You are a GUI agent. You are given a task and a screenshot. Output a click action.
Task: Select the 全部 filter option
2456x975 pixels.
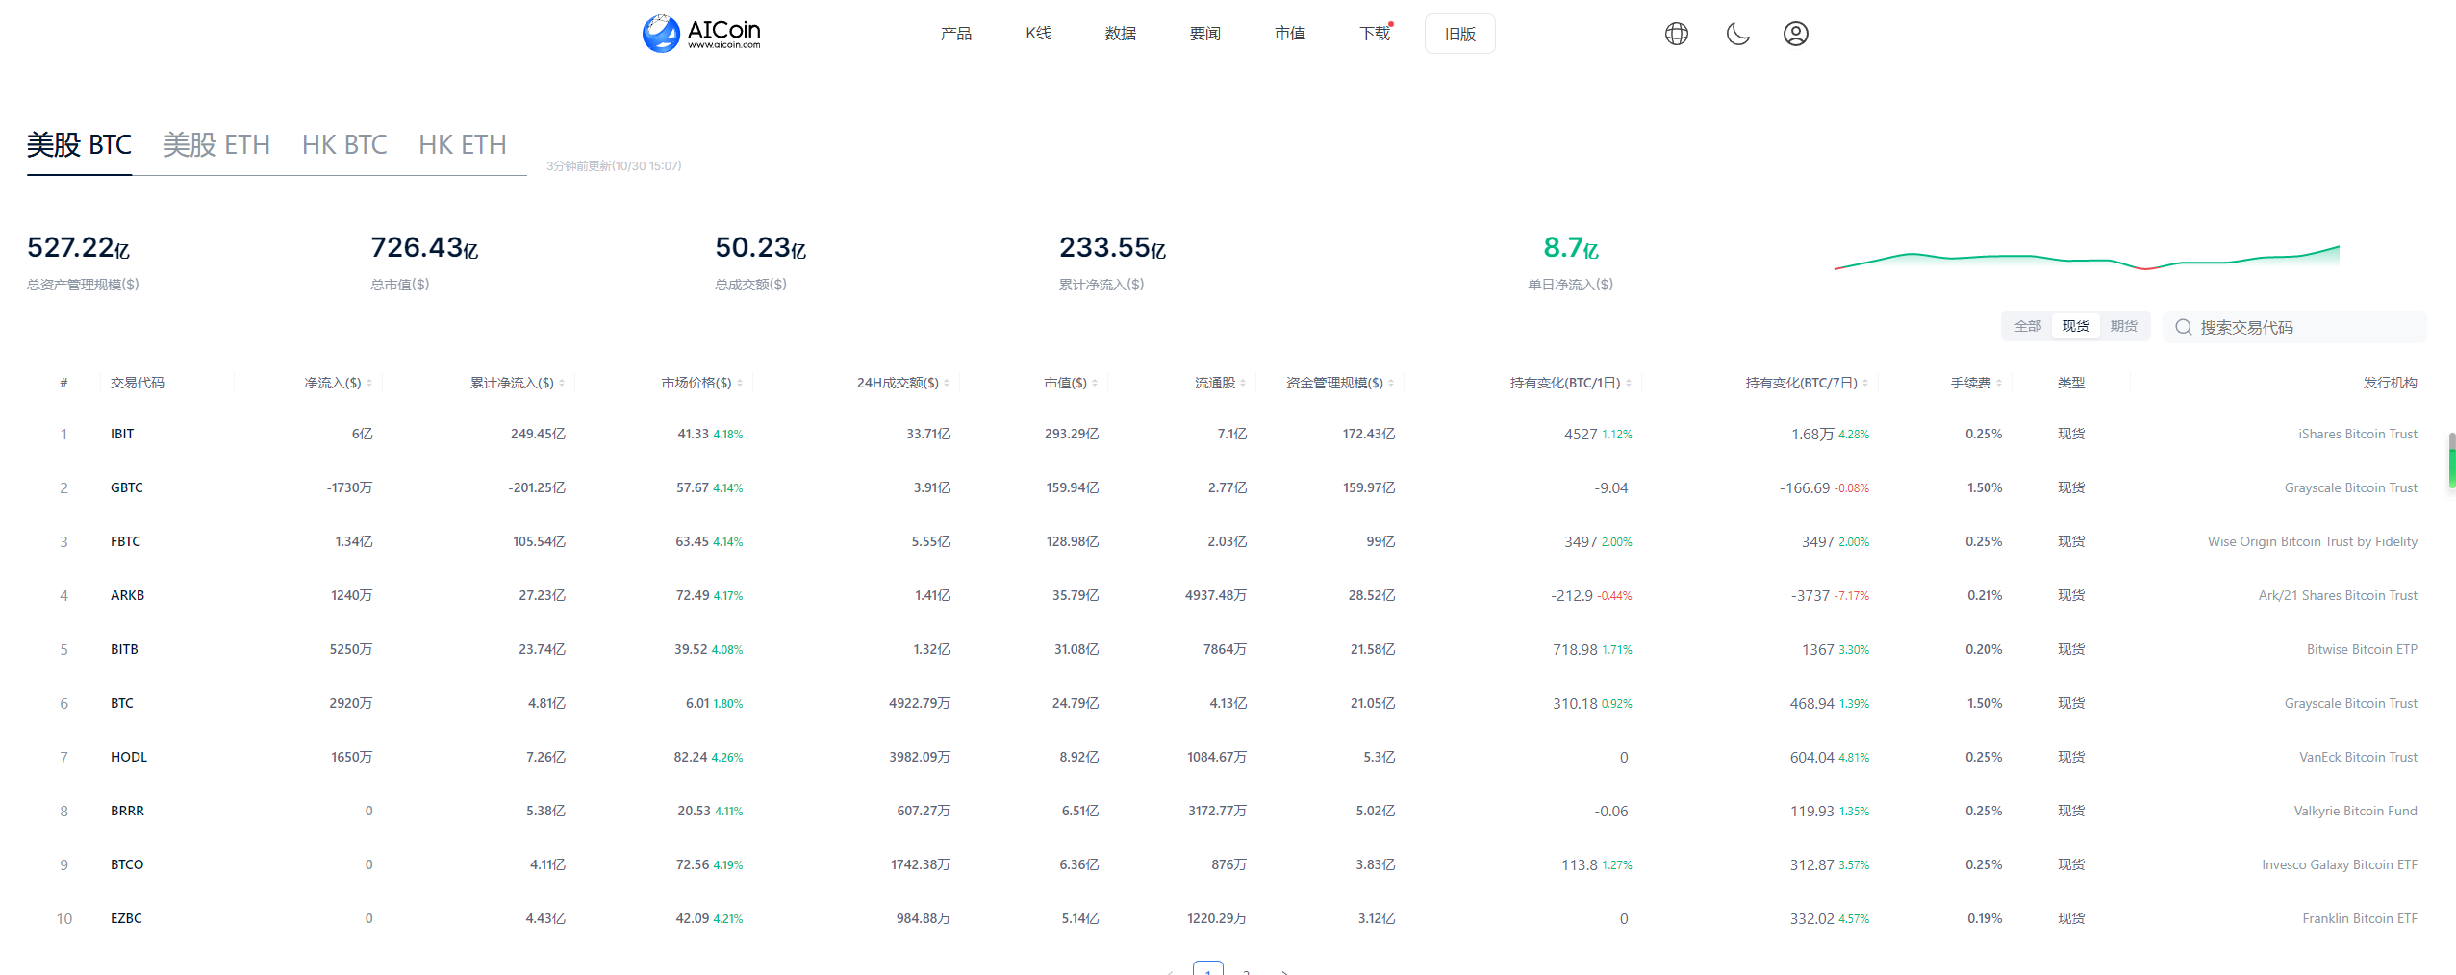coord(2028,326)
